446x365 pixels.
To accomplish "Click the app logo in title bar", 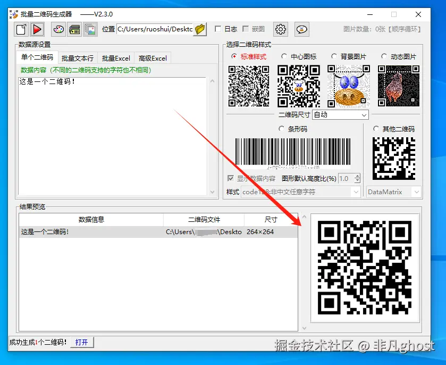I will 14,14.
